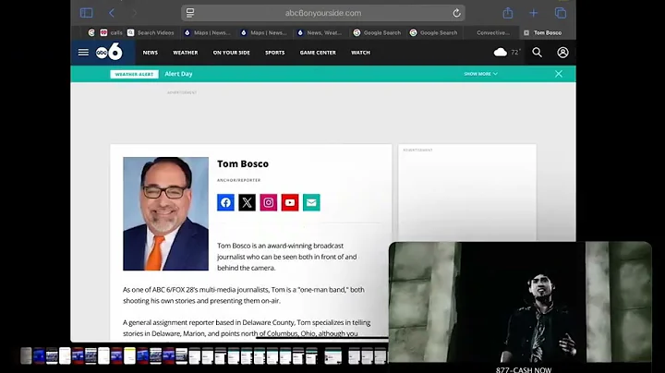Viewport: 665px width, 373px height.
Task: Email Tom Bosco via envelope icon
Action: pos(311,202)
